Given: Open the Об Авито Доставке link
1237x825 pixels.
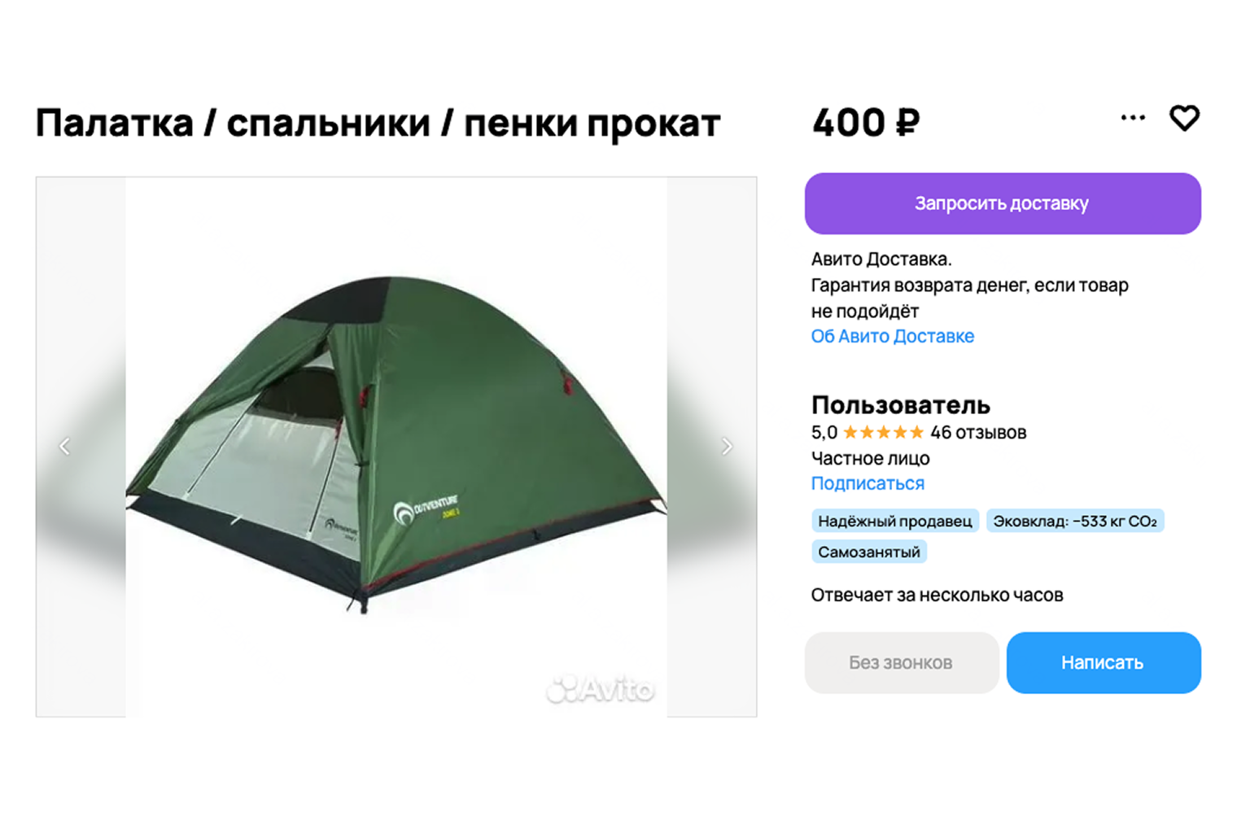Looking at the screenshot, I should tap(892, 336).
